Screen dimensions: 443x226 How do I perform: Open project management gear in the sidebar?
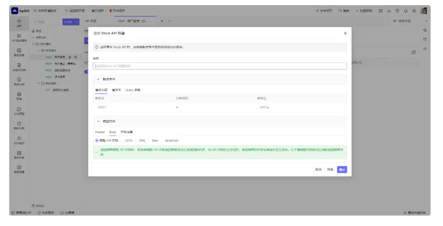pos(19,169)
